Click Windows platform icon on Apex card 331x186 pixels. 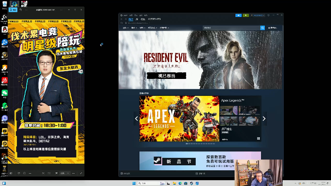point(258,138)
